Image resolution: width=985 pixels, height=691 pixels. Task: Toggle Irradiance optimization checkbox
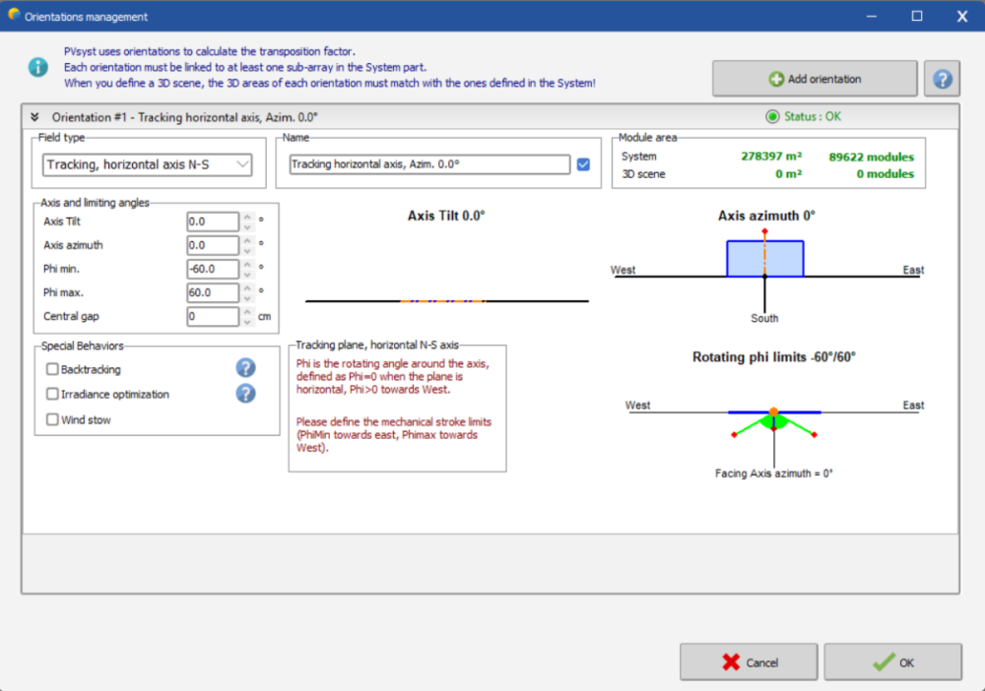click(52, 395)
